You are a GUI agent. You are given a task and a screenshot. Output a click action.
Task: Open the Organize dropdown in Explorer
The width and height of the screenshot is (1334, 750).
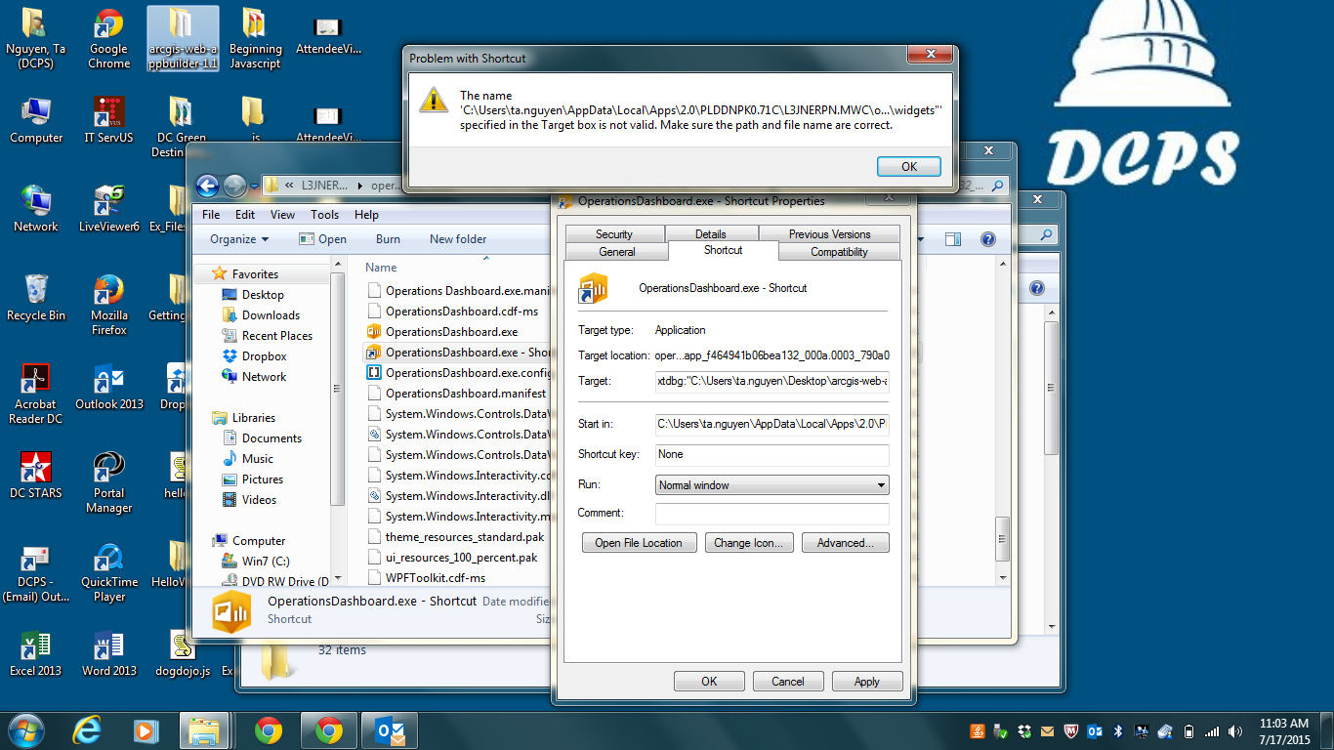(x=239, y=239)
